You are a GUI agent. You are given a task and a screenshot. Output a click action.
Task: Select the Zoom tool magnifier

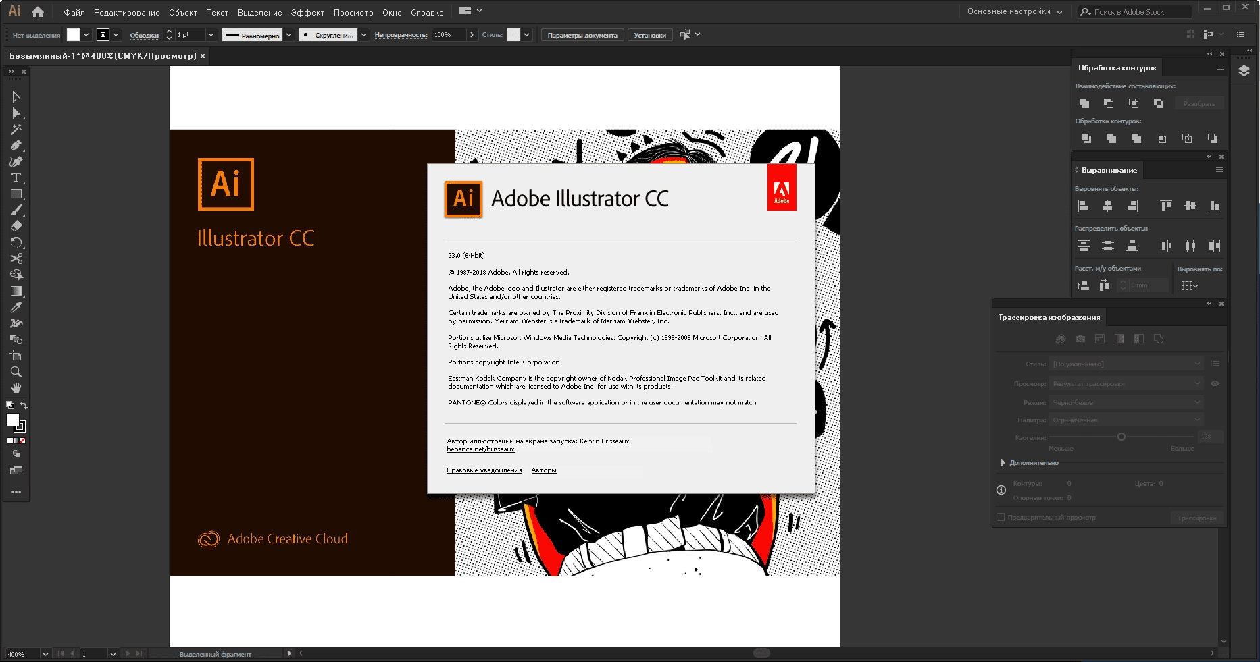[x=16, y=372]
